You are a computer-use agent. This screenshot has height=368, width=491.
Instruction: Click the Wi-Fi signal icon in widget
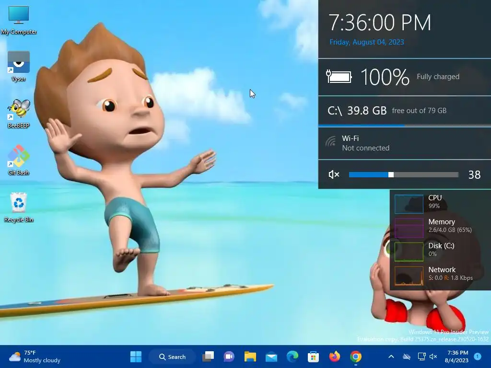click(330, 141)
